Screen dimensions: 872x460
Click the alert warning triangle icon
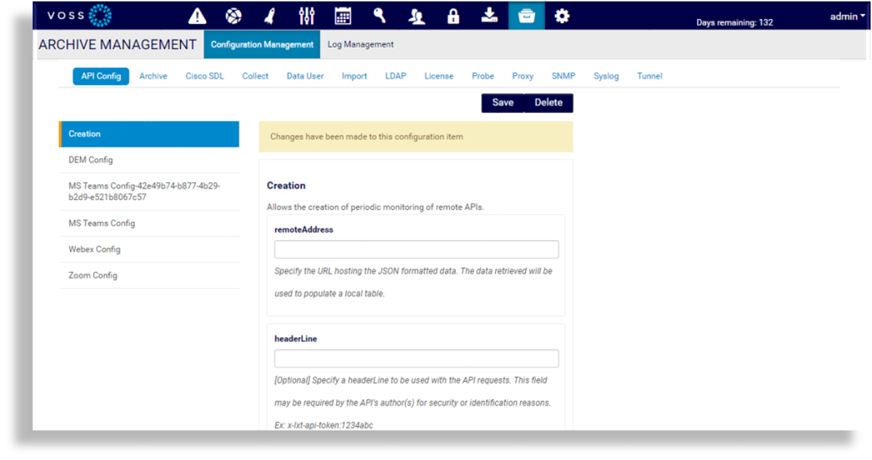[198, 16]
